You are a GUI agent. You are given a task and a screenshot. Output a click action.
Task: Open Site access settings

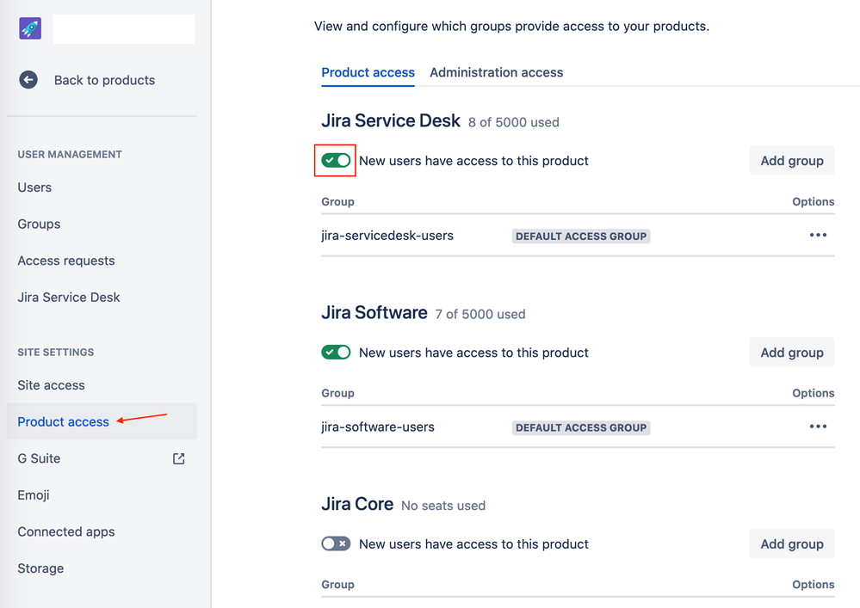point(51,385)
